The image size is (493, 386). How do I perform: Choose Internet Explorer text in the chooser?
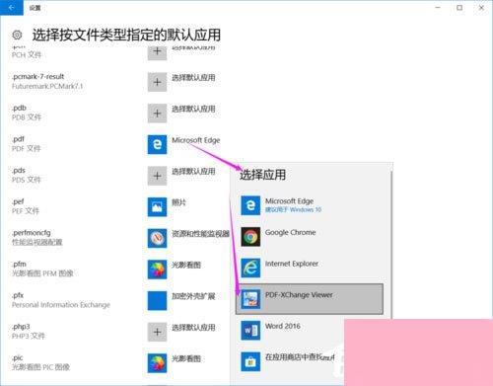292,264
